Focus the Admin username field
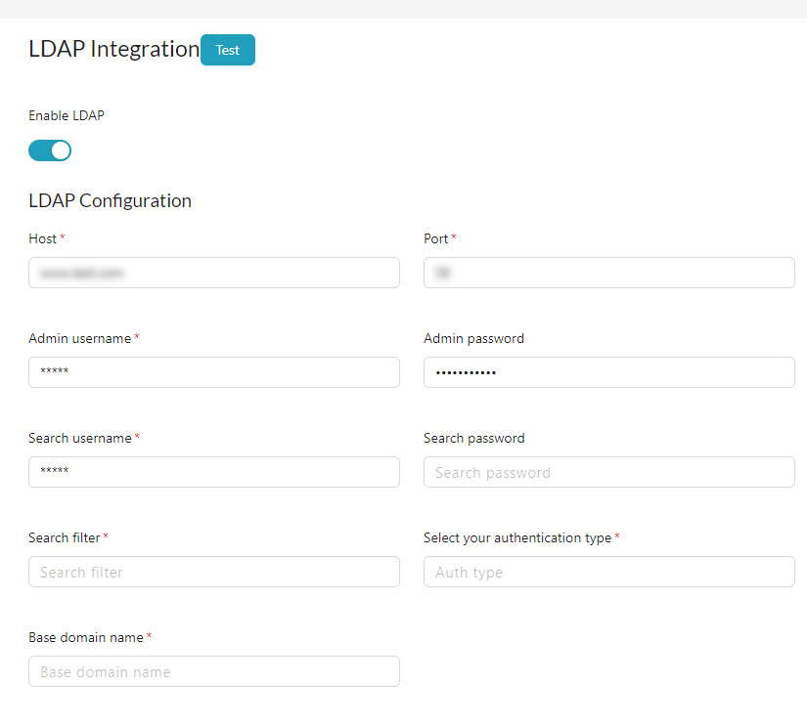The image size is (807, 728). tap(213, 372)
